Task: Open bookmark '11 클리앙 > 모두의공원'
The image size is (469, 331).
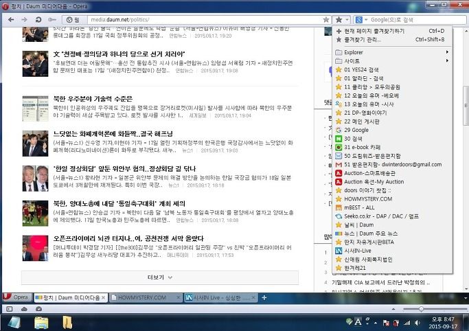Action: click(x=392, y=87)
